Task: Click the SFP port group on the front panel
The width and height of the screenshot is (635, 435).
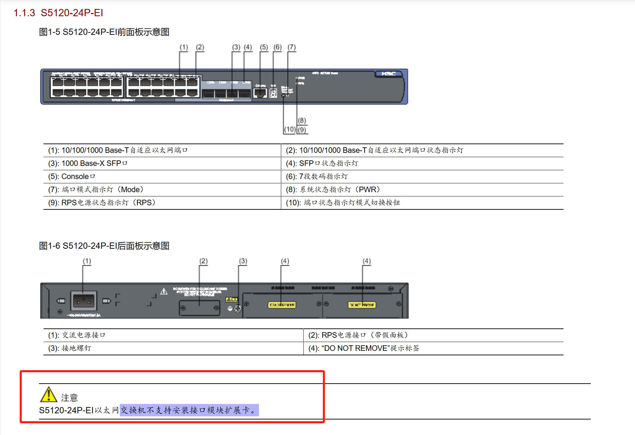Action: (226, 94)
